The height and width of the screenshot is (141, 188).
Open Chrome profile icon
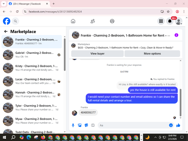pyautogui.click(x=177, y=12)
